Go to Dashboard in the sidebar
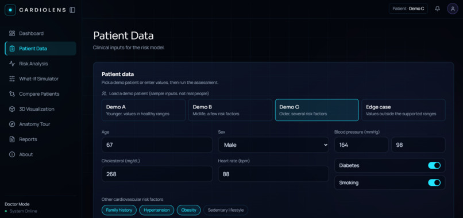 pyautogui.click(x=40, y=33)
